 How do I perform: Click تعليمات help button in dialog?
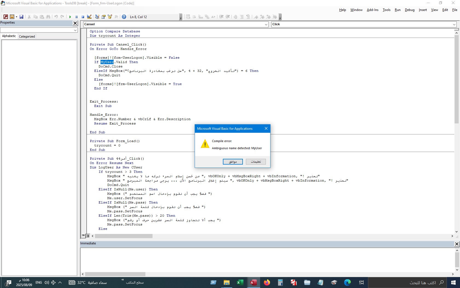pyautogui.click(x=256, y=162)
